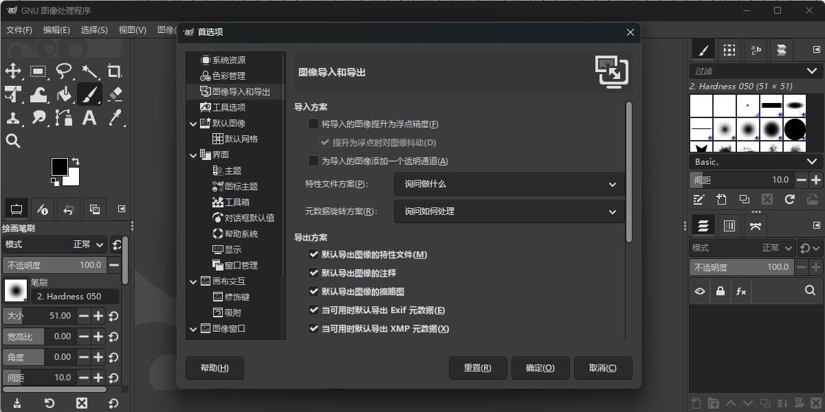
Task: Switch to the Channels panel icon
Action: 729,225
